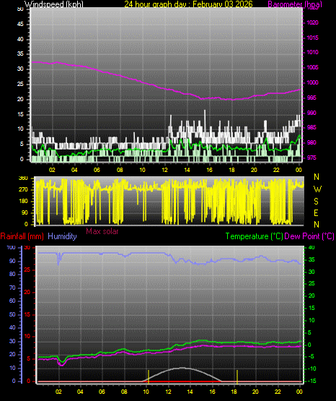Click '15' on the Windspeed axis
The image size is (336, 401).
[x=20, y=114]
